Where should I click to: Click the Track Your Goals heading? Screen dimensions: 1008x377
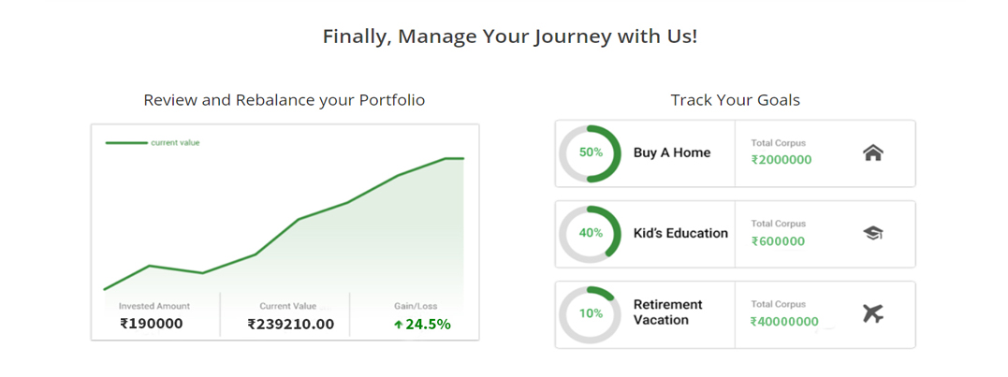[x=736, y=100]
